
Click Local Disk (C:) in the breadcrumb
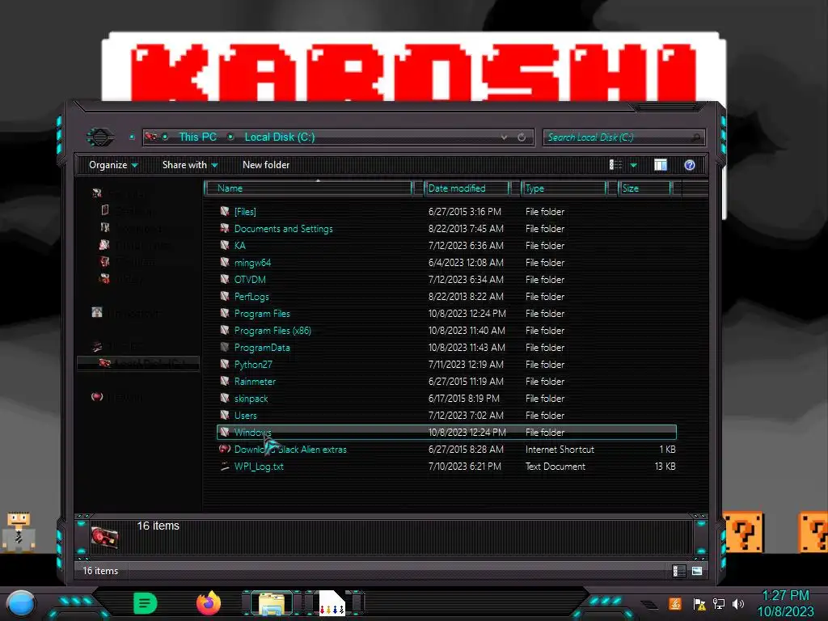tap(279, 137)
